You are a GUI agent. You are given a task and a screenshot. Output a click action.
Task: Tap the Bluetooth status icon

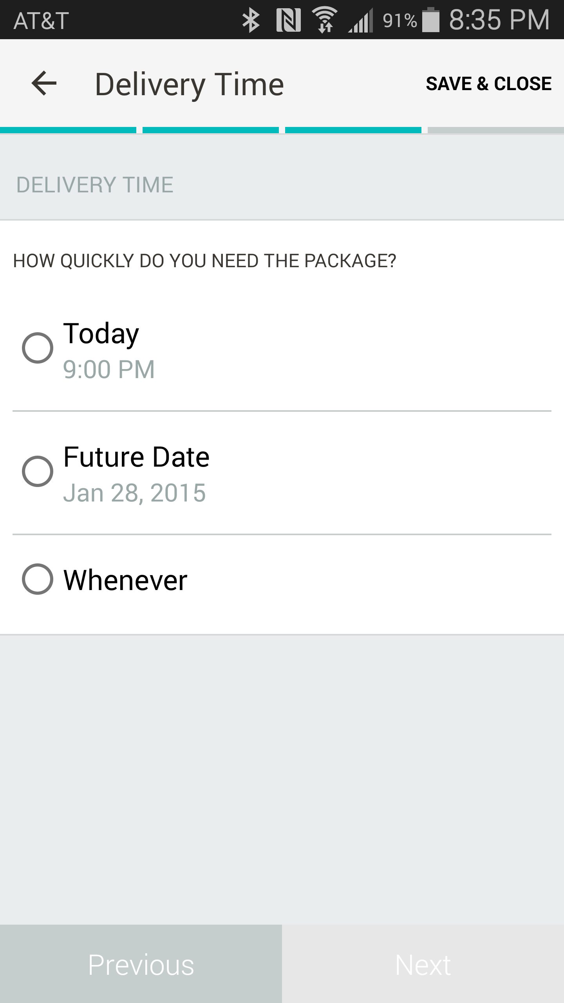tap(251, 20)
